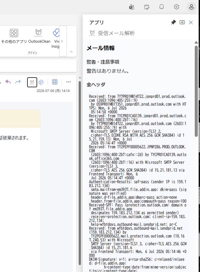Collapse the ribbon with up chevron
Screen dimensions: 200x272
tap(71, 52)
